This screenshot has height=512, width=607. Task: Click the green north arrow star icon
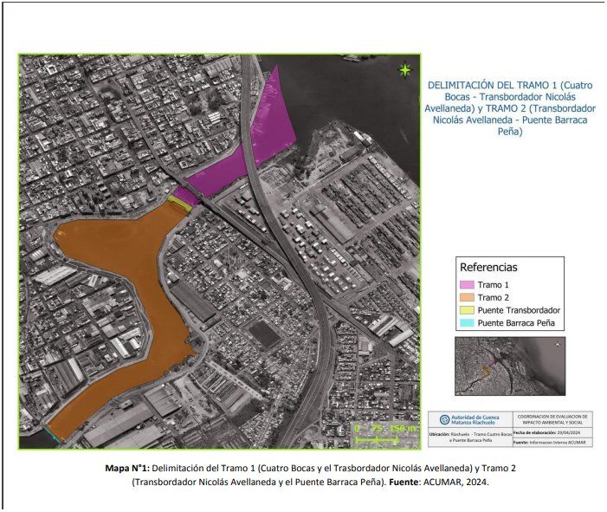[x=404, y=71]
